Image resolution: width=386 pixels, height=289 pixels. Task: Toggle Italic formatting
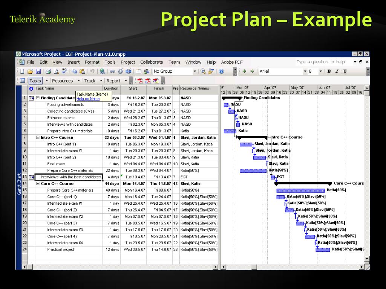point(337,71)
